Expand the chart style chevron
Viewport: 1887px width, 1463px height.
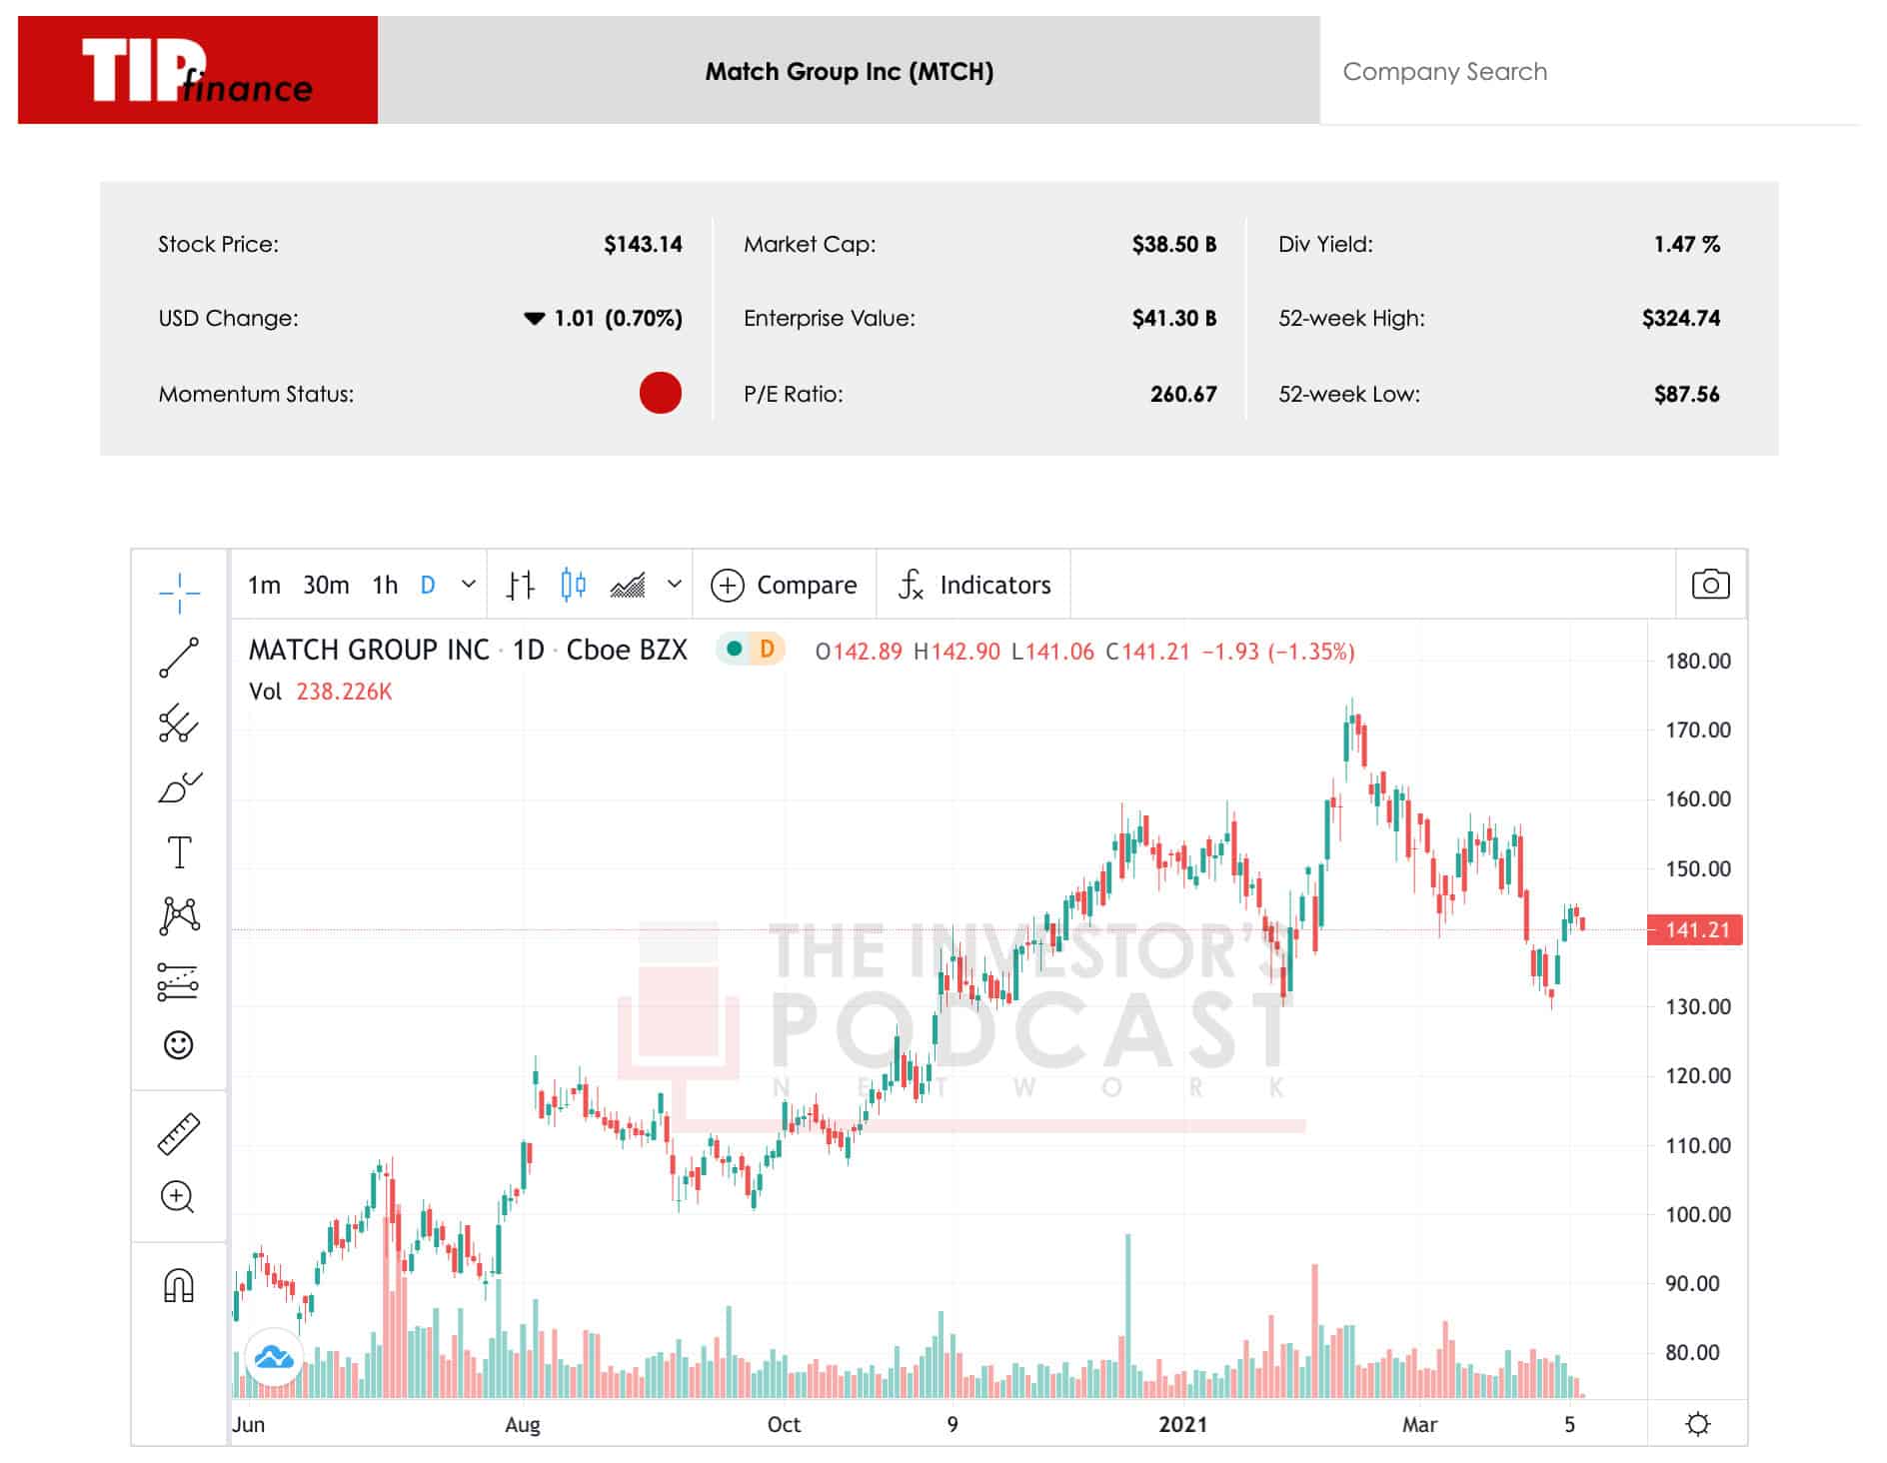coord(672,585)
